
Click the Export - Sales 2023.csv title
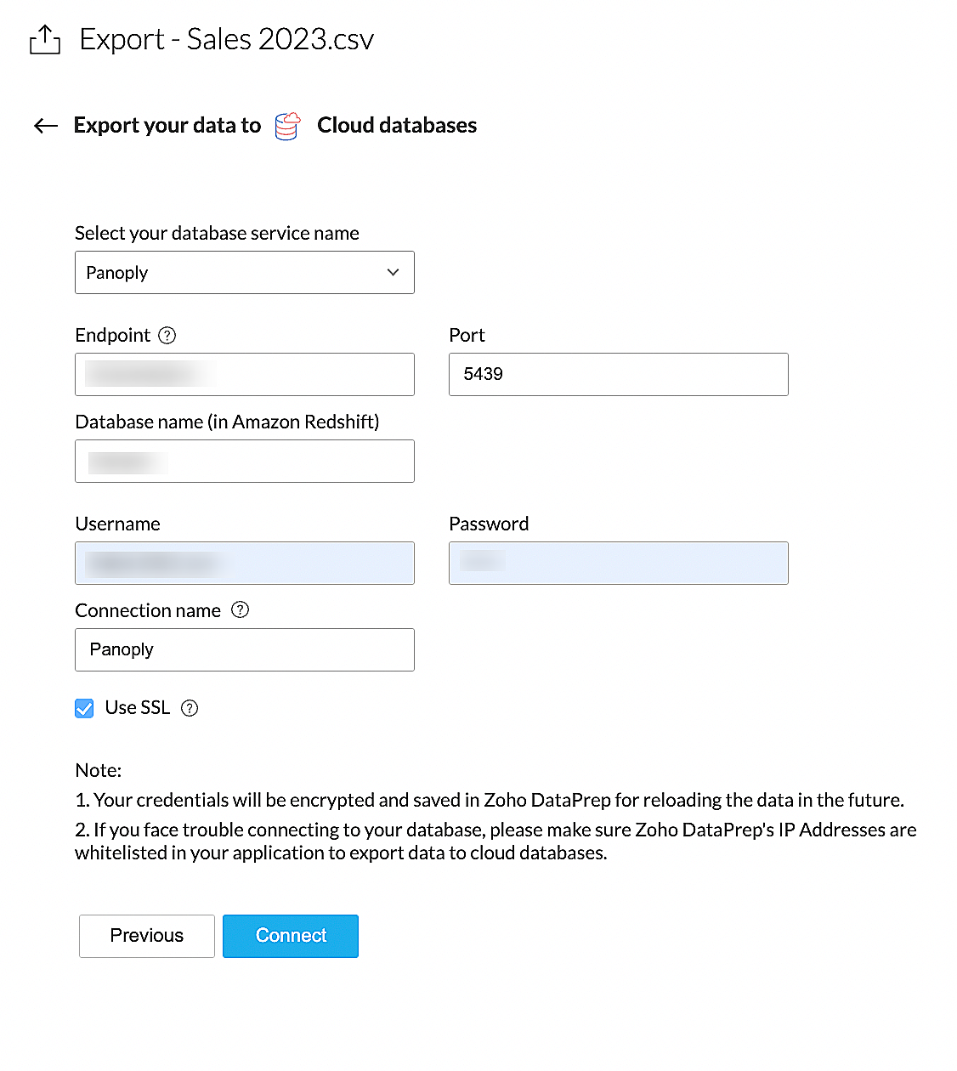pos(226,39)
